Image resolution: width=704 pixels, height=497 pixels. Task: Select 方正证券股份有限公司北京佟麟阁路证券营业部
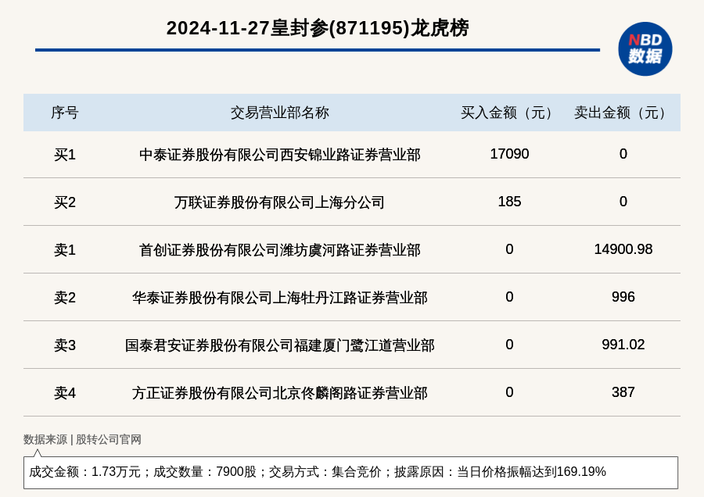(x=280, y=393)
